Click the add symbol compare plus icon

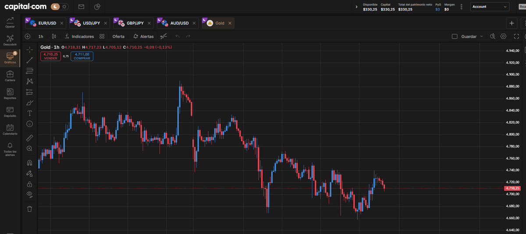28,36
